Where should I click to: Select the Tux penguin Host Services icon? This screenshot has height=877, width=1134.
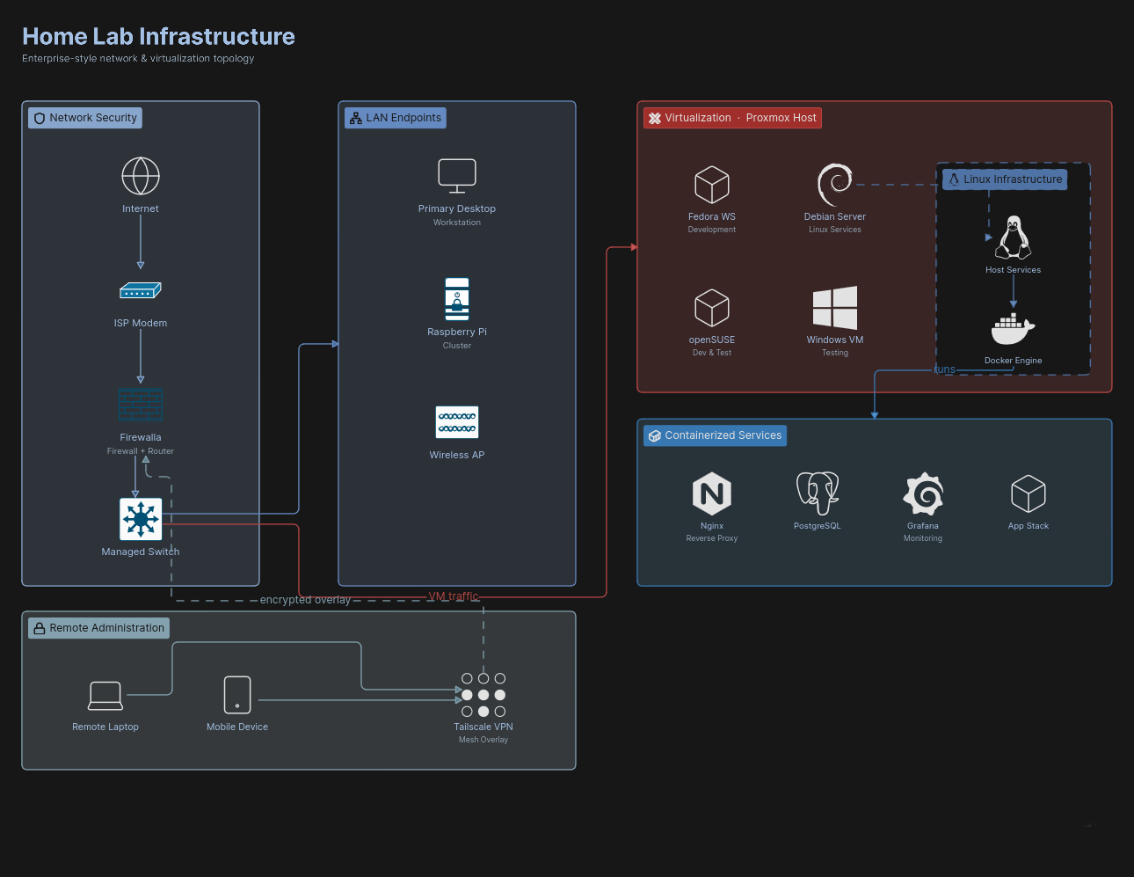[1014, 238]
